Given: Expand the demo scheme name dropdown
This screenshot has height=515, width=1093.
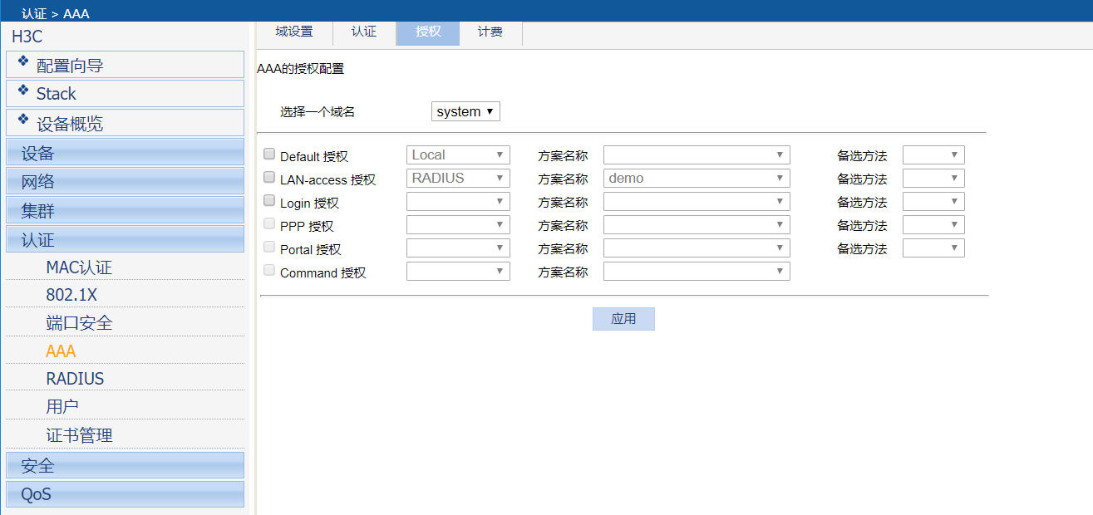Looking at the screenshot, I should click(697, 179).
